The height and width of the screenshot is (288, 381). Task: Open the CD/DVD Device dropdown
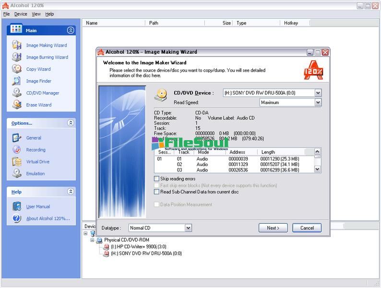pyautogui.click(x=318, y=93)
